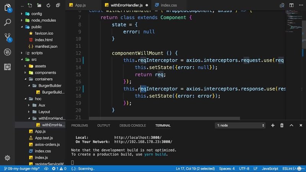Change file encoding via UTF-8
This screenshot has height=172, width=306.
244,169
